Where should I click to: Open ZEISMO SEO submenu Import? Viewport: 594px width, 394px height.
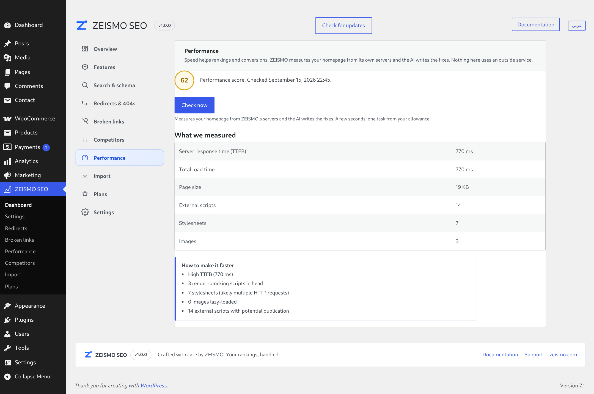tap(13, 274)
